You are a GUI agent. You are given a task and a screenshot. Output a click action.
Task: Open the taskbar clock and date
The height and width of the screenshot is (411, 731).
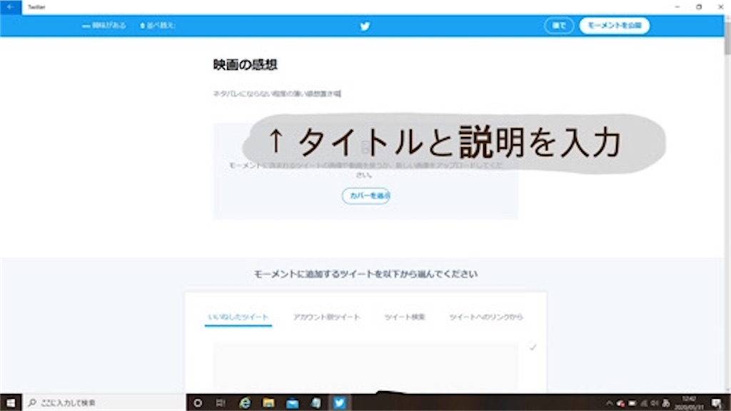[689, 403]
